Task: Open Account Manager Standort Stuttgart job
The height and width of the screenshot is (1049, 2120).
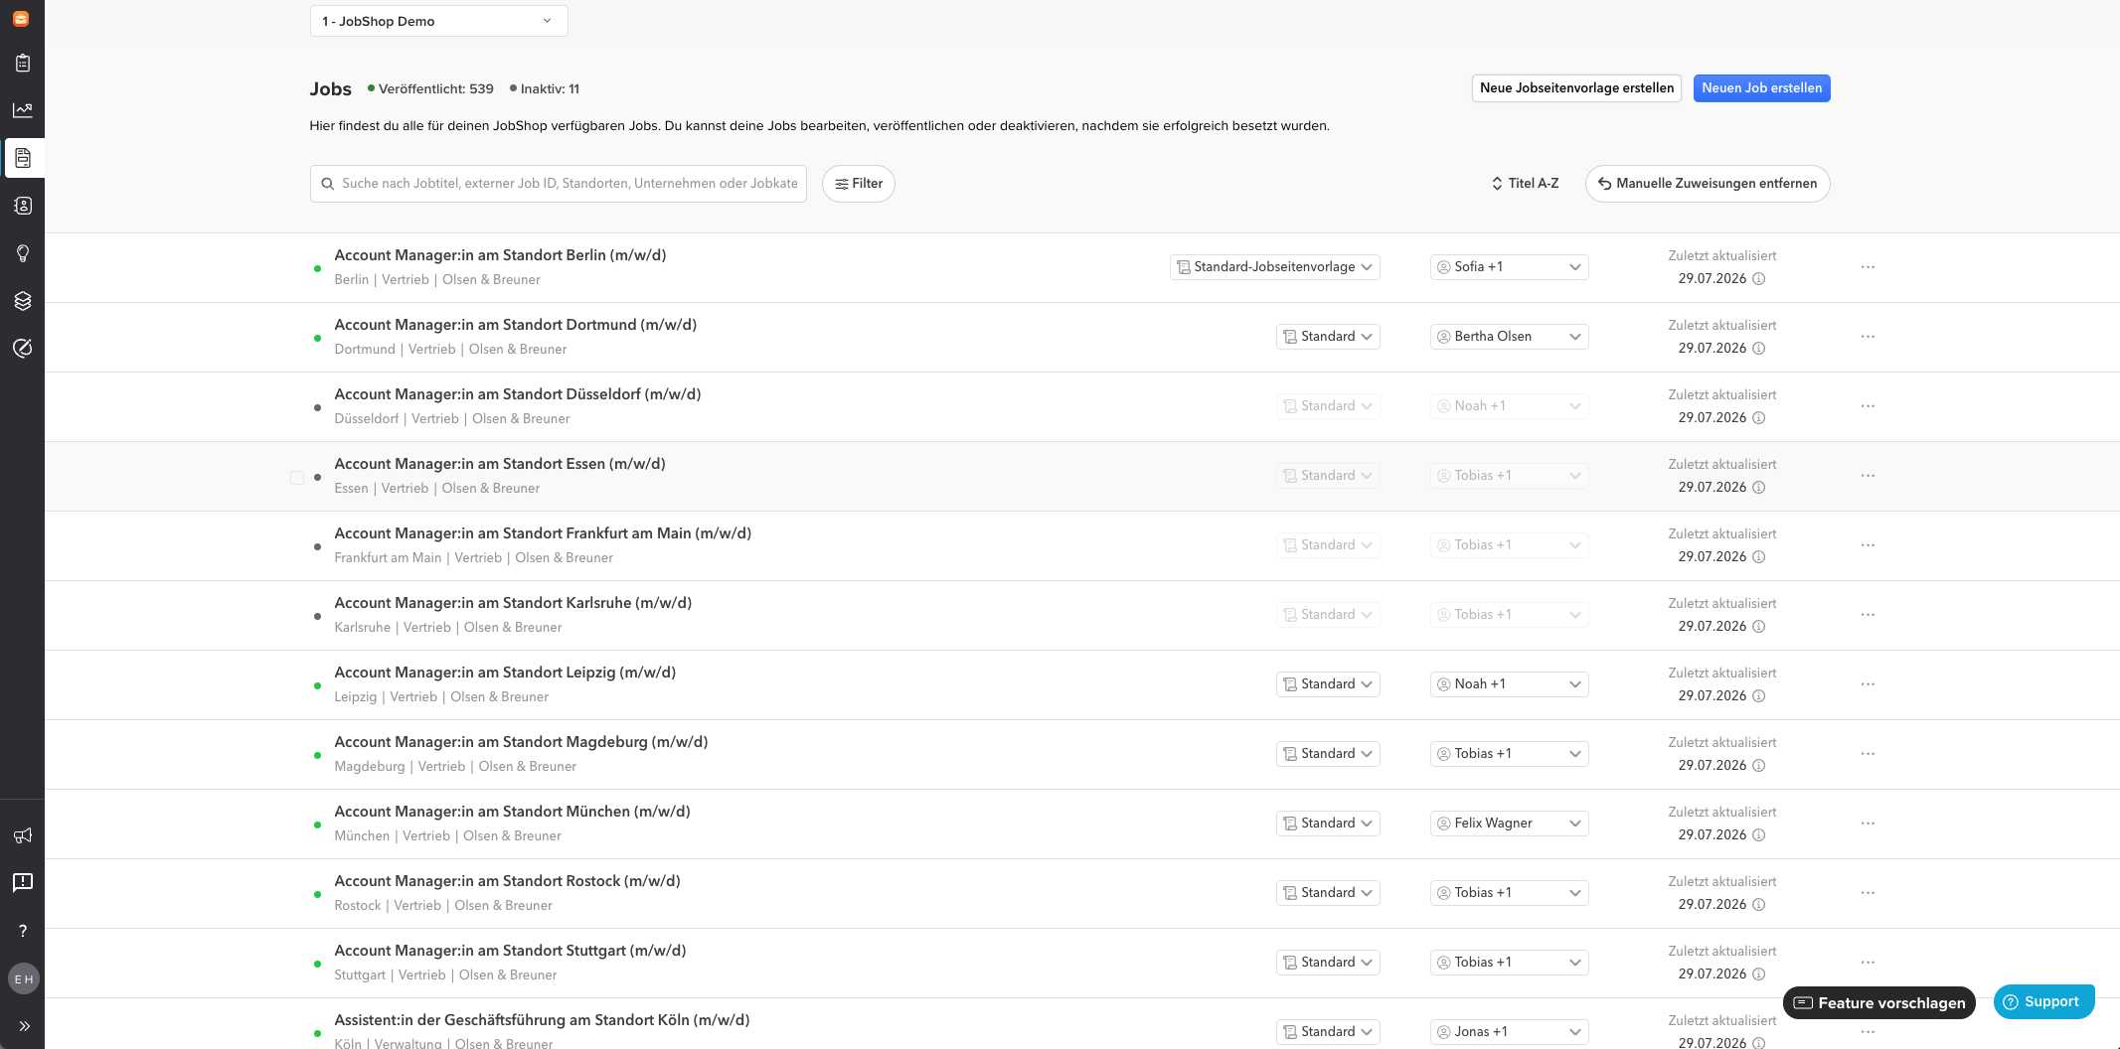Action: pos(510,951)
